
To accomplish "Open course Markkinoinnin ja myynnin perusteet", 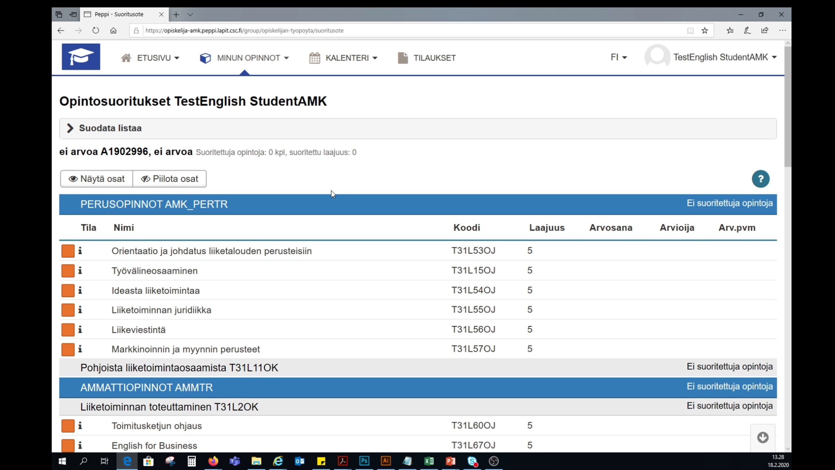I will [x=186, y=349].
